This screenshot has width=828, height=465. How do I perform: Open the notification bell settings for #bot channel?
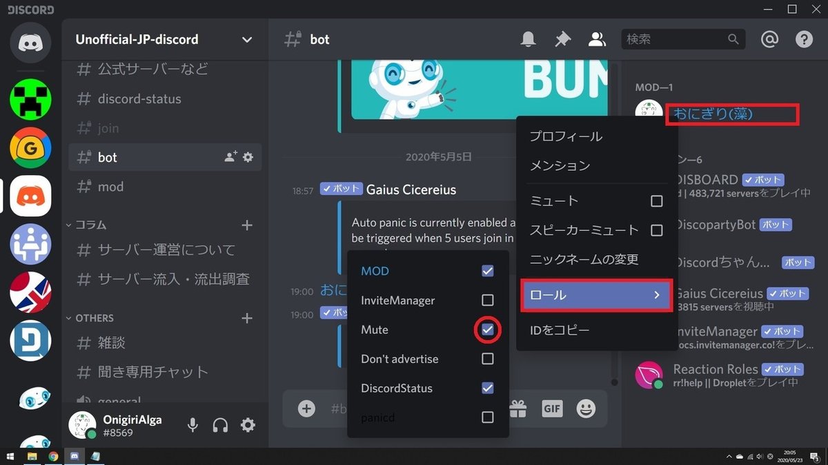click(x=528, y=39)
